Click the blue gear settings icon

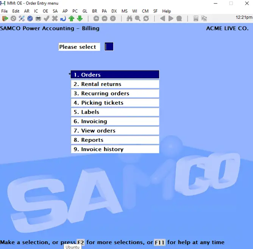(30, 18)
